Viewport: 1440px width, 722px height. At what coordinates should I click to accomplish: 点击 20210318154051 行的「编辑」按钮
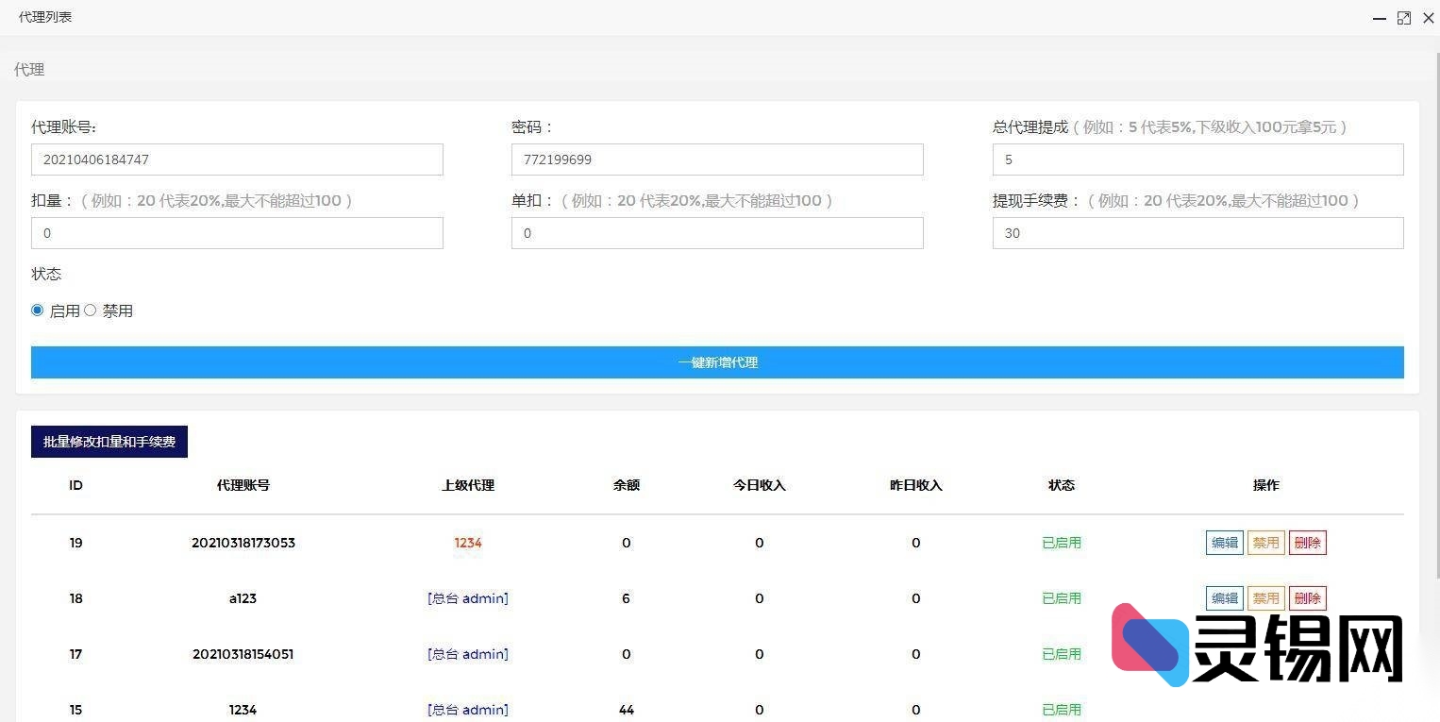1224,654
